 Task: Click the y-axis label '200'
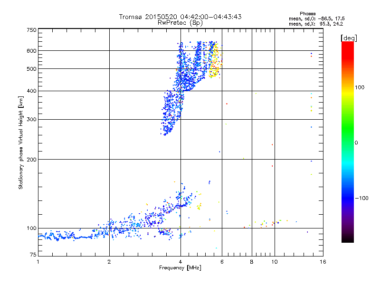pos(32,160)
